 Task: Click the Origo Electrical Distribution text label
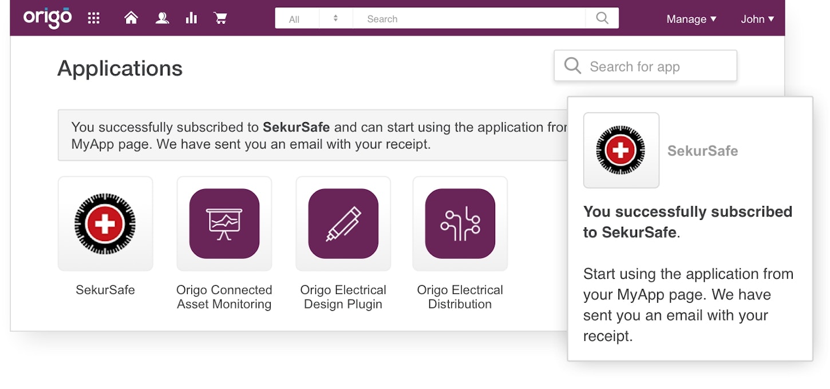tap(460, 297)
